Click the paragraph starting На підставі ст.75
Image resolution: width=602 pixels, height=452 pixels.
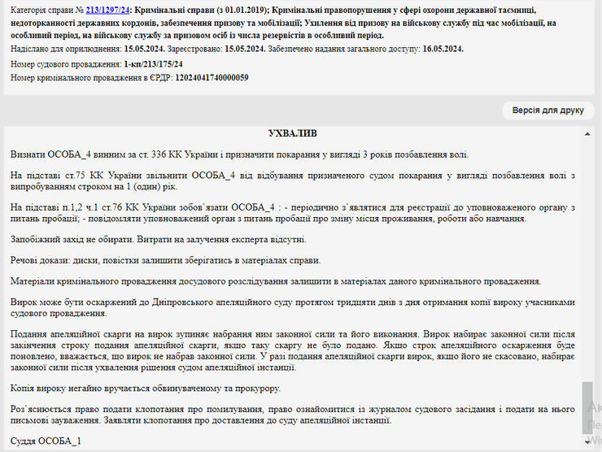(x=293, y=181)
